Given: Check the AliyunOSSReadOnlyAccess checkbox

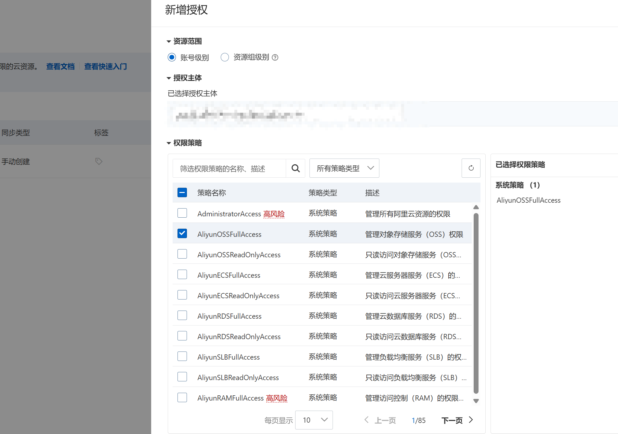Looking at the screenshot, I should click(182, 254).
